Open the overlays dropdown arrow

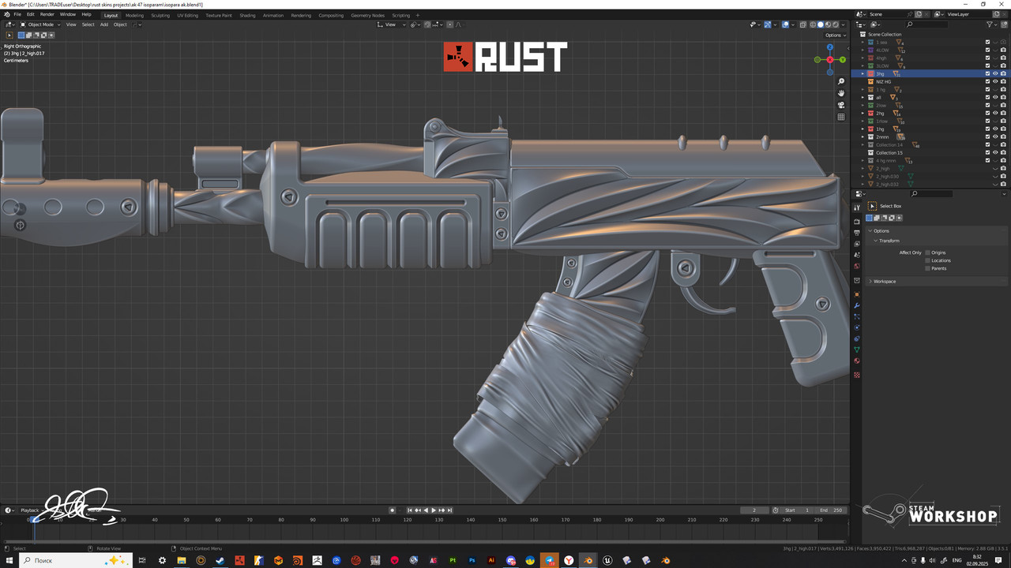point(793,24)
